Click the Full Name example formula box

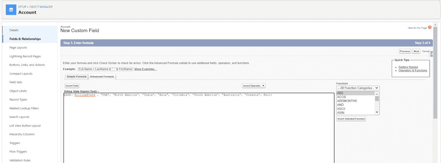click(x=105, y=69)
